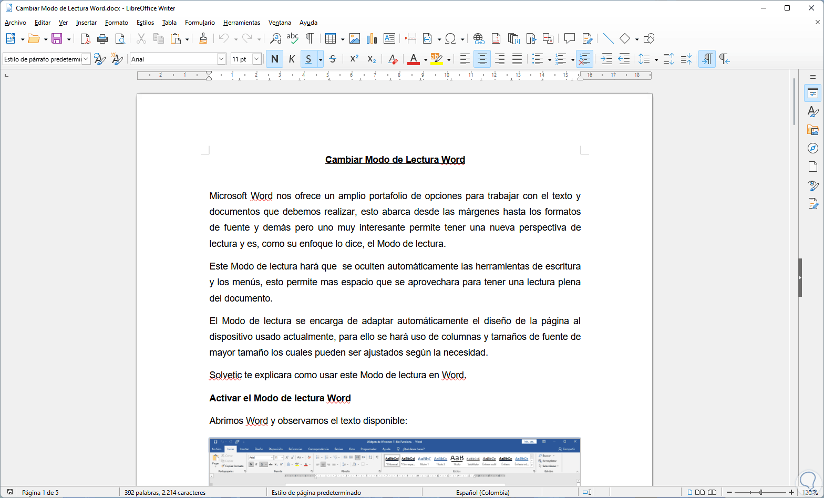
Task: Expand the paragraph style dropdown
Action: click(86, 59)
